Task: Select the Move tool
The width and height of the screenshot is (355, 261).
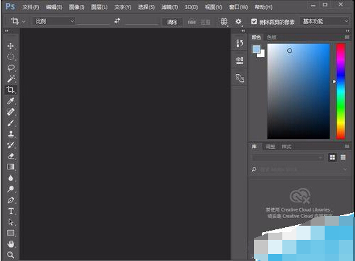Action: coord(11,46)
